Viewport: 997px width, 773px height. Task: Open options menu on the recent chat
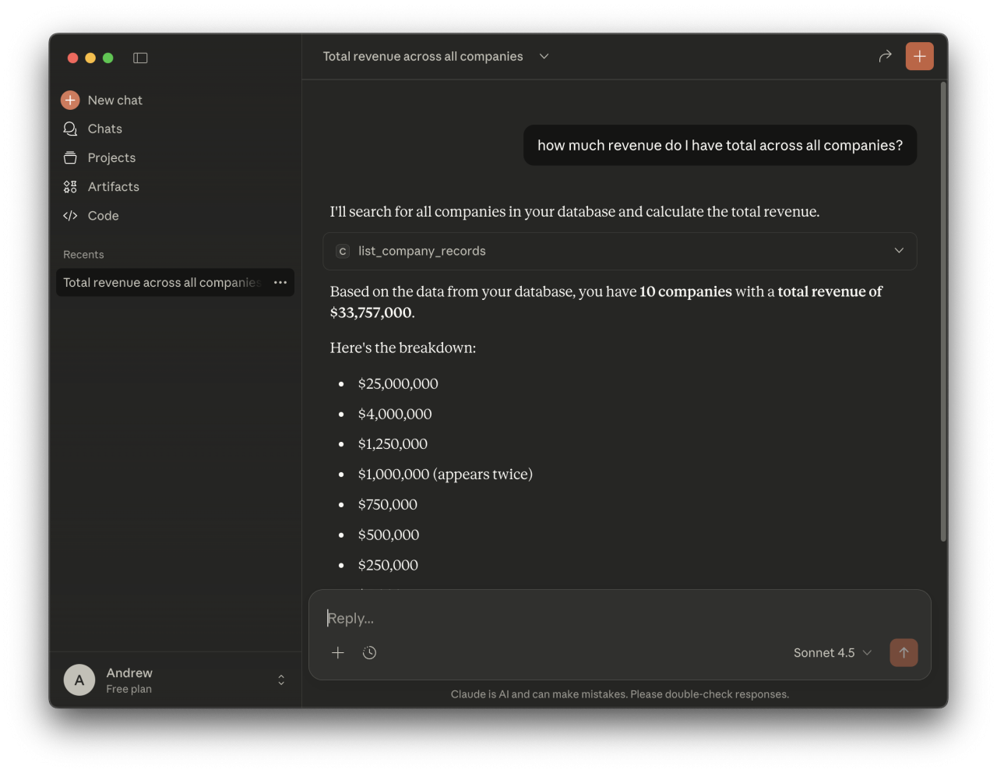(280, 283)
